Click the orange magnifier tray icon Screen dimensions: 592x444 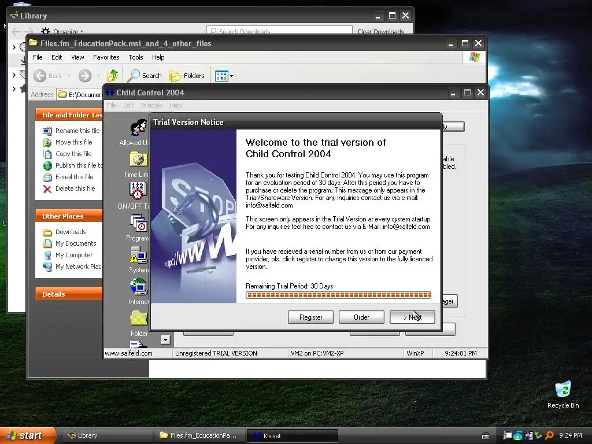(549, 435)
